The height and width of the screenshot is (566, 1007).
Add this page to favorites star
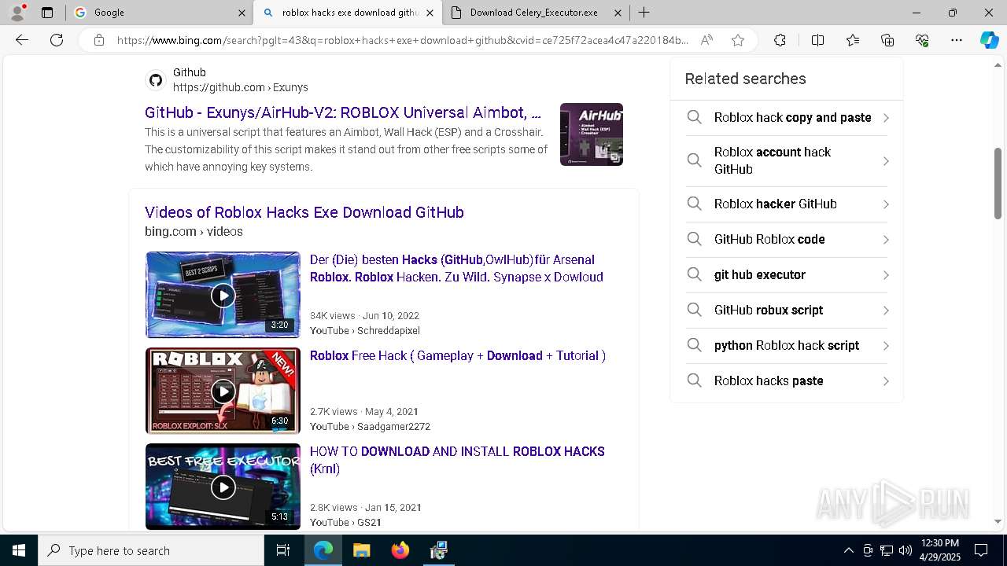click(x=738, y=40)
